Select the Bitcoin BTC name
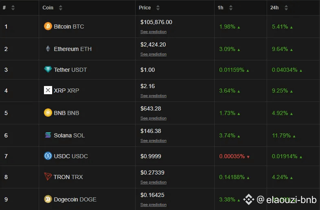 [69, 27]
